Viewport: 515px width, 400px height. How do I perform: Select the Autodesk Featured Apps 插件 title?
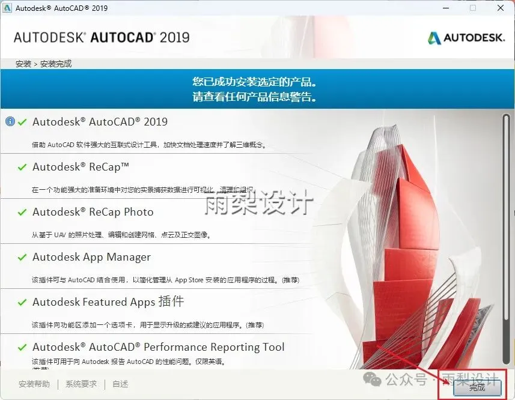pyautogui.click(x=108, y=302)
